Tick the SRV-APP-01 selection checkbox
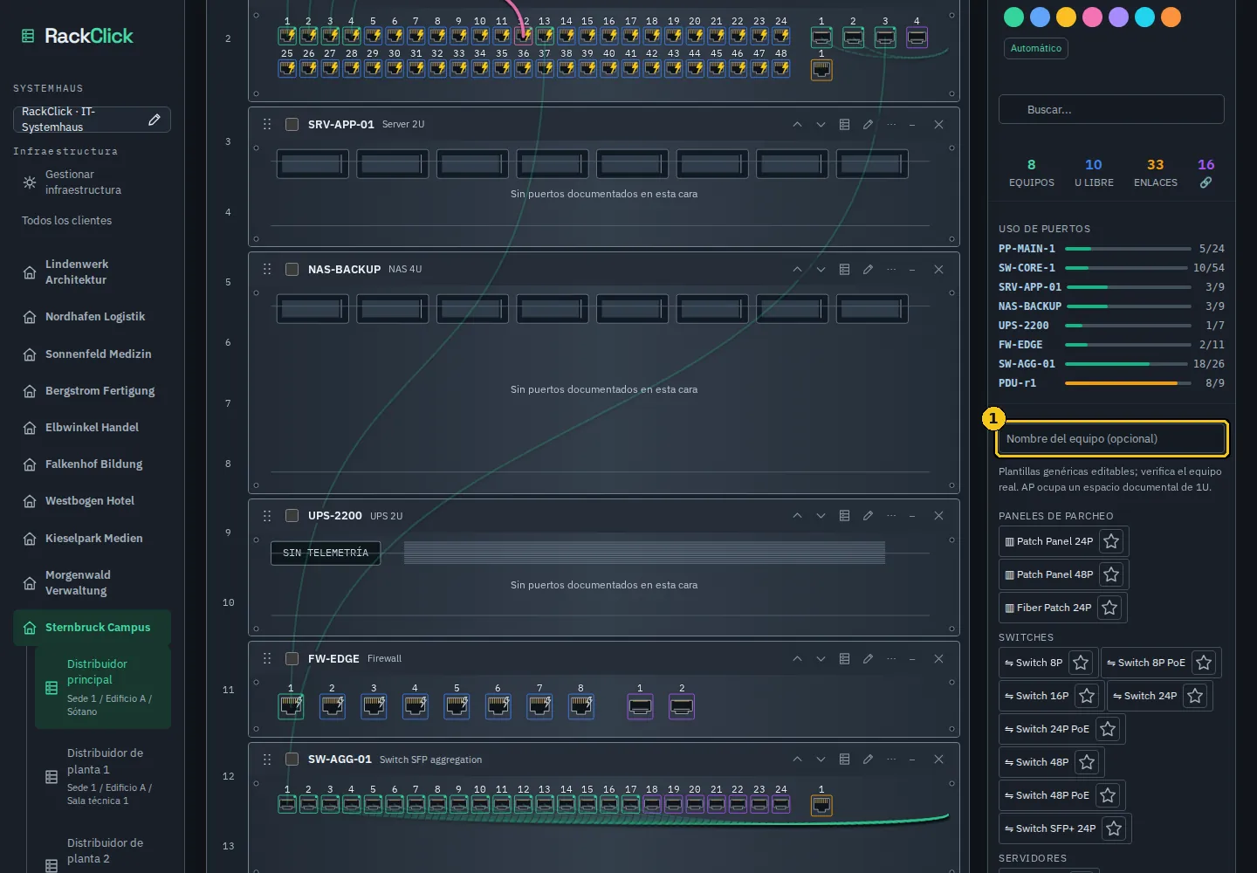 click(292, 125)
